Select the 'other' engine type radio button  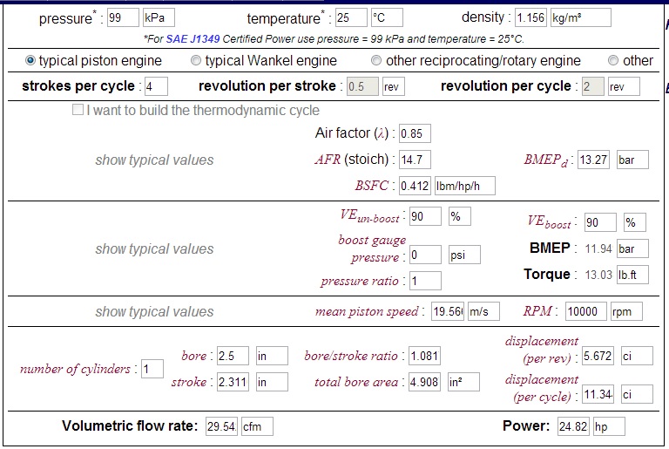click(613, 61)
